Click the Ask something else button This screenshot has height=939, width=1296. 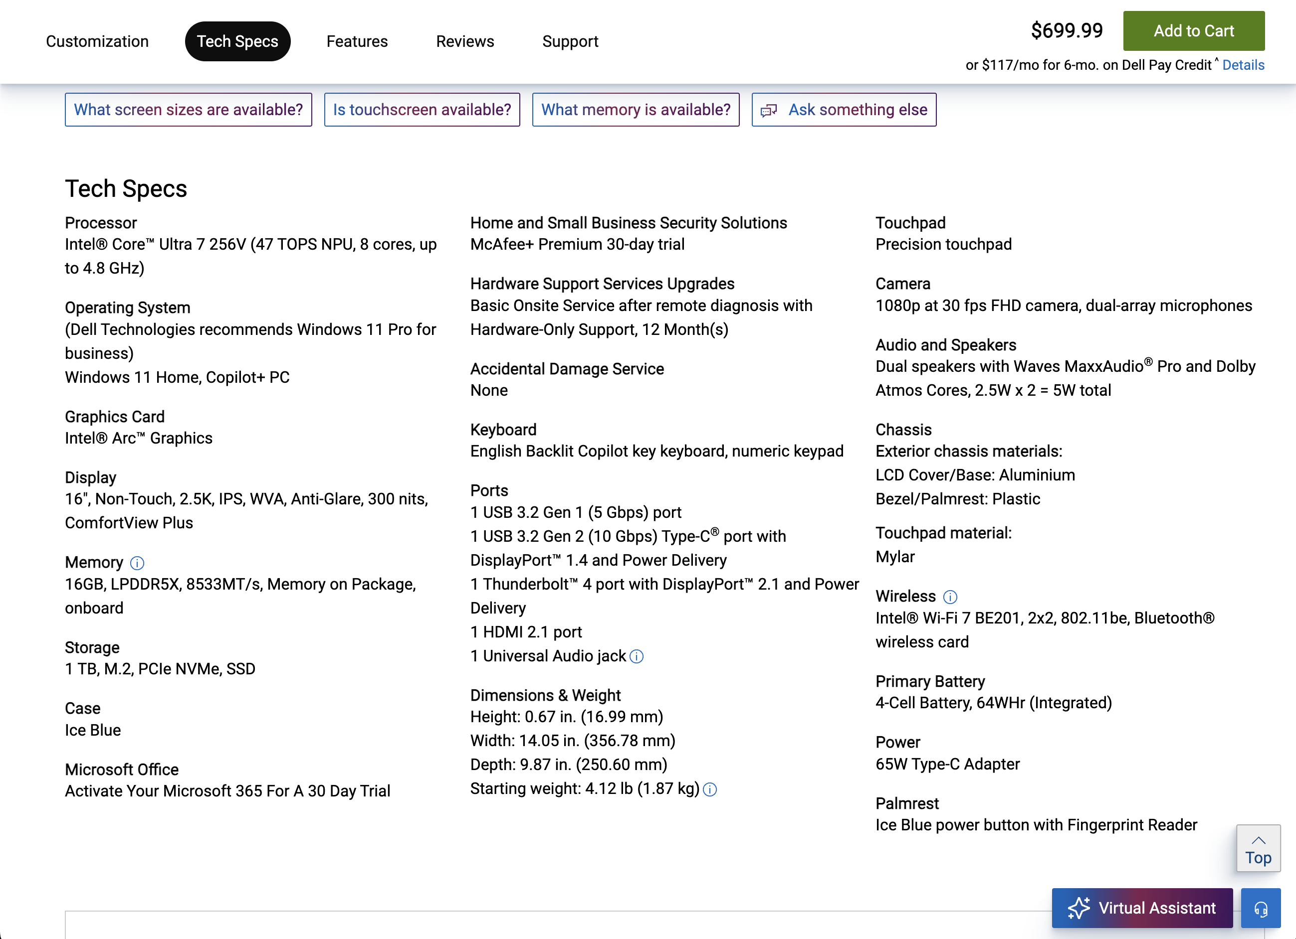(844, 110)
